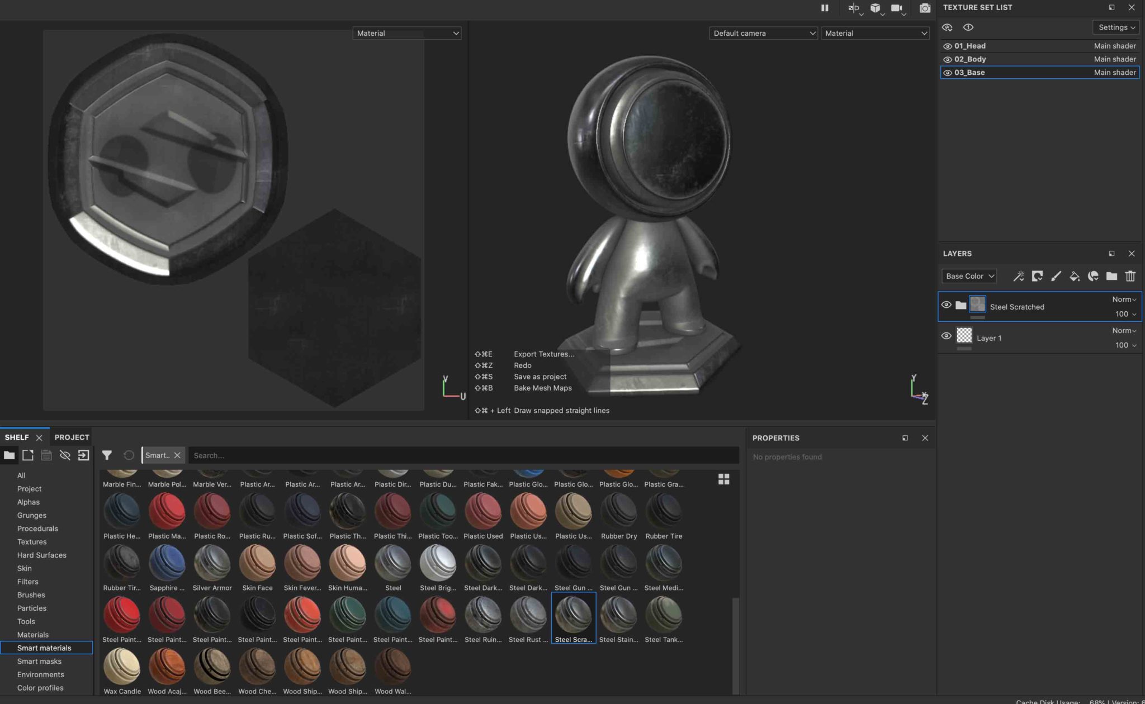Take a viewport screenshot with the camera icon
The height and width of the screenshot is (704, 1145).
(925, 8)
